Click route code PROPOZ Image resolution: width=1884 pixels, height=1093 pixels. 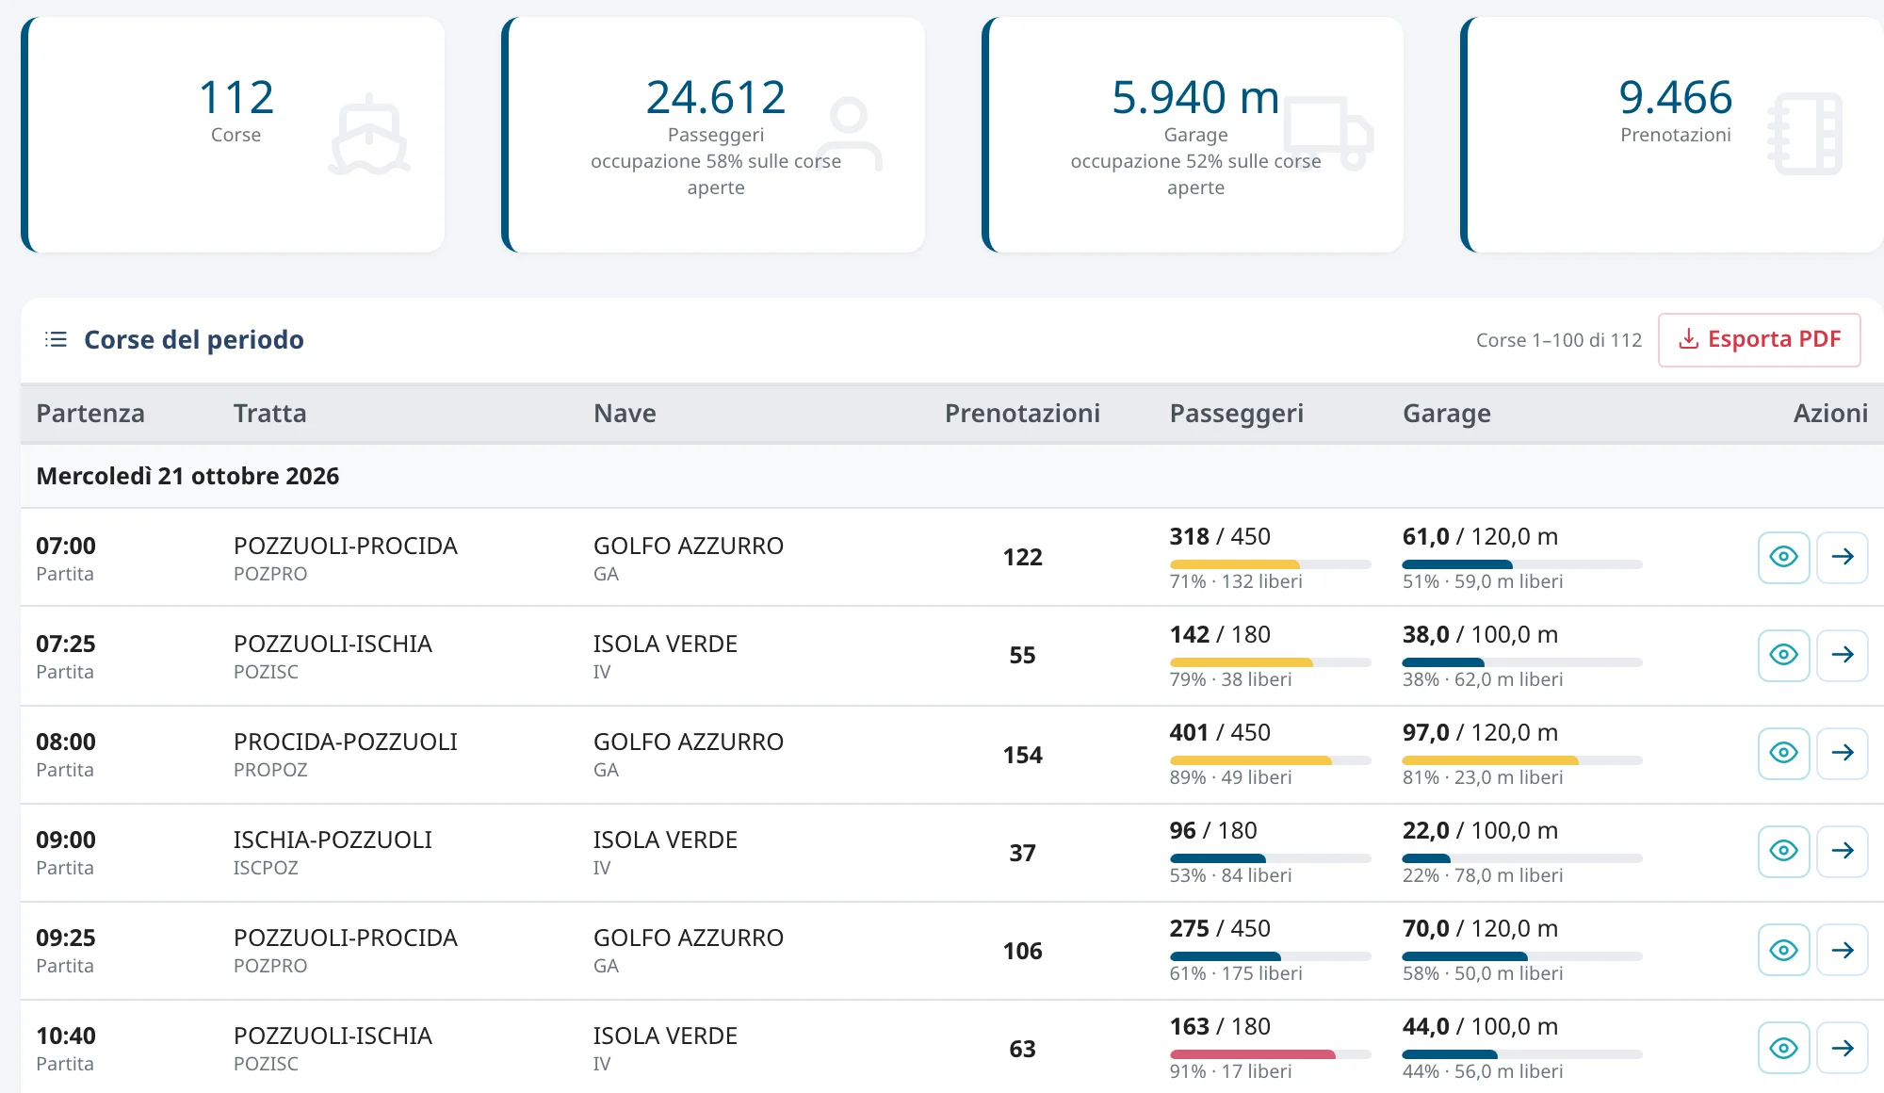(270, 770)
